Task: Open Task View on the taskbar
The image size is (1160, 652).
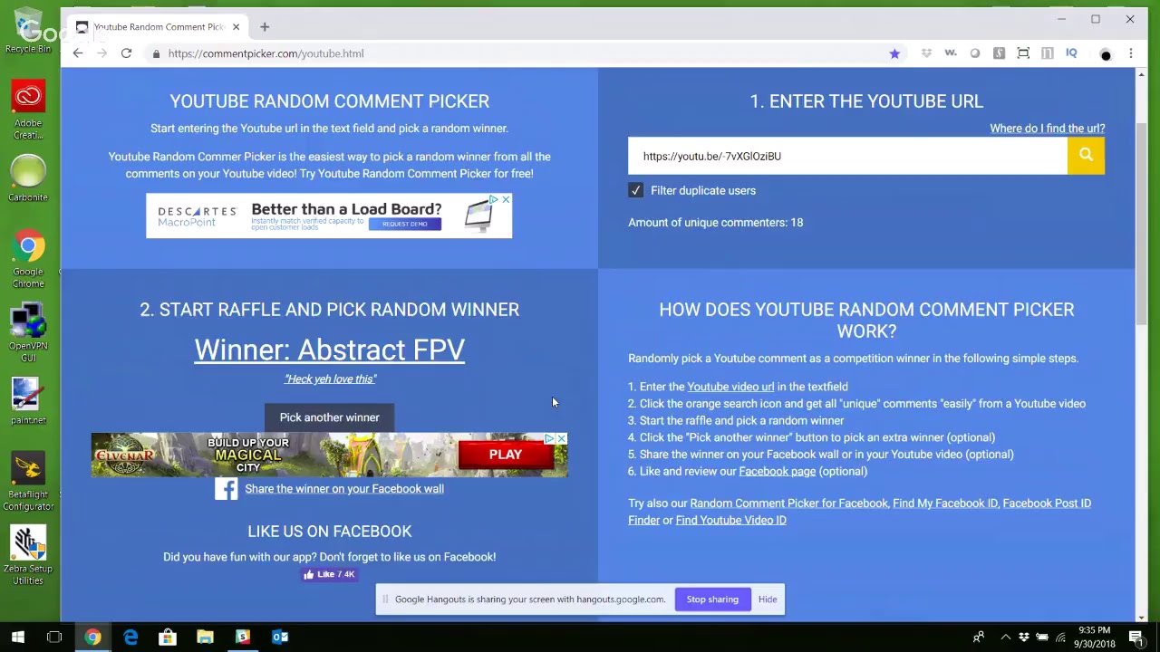Action: 54,638
